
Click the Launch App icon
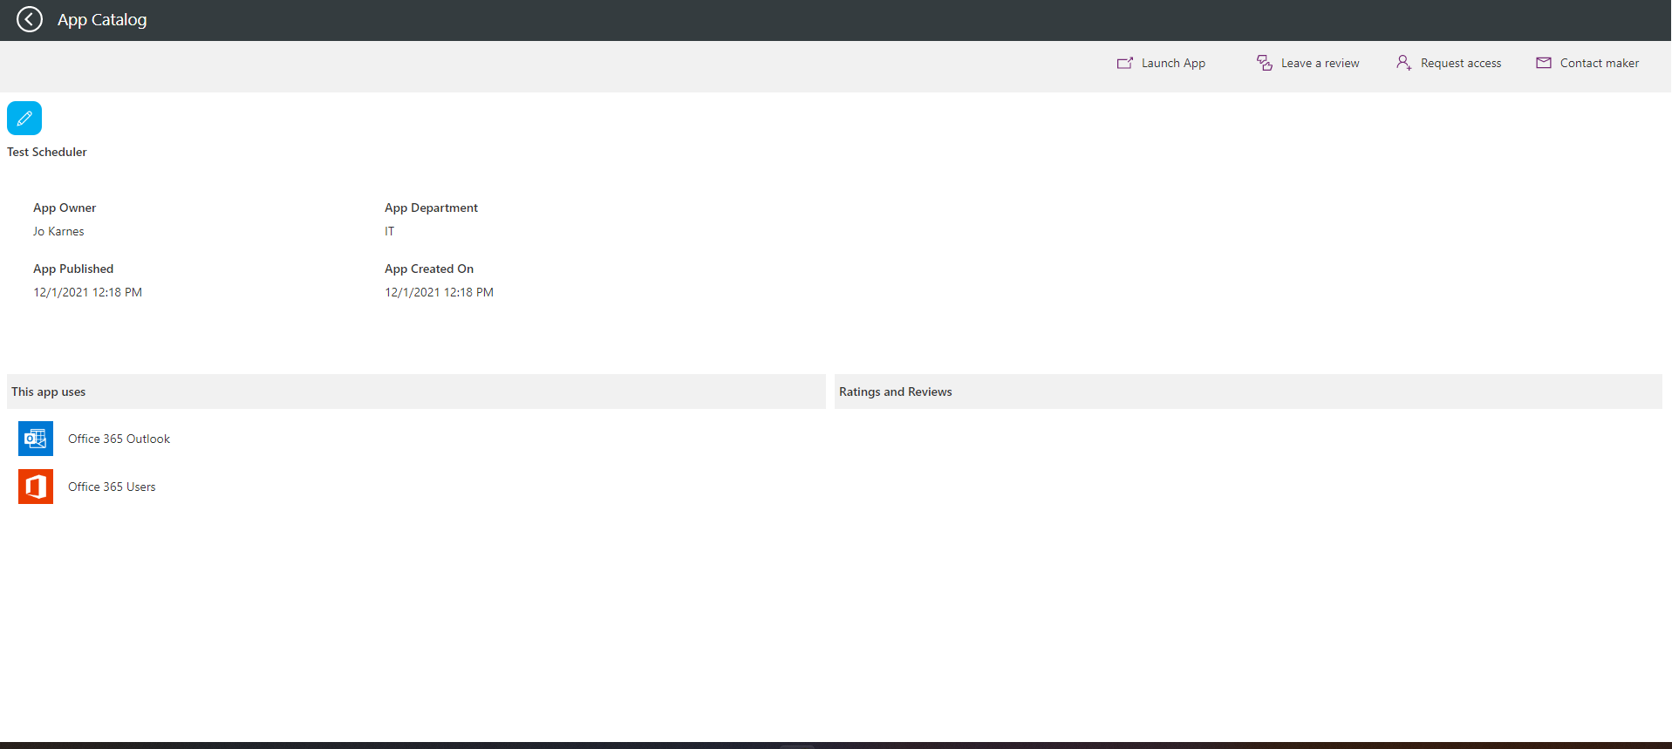pyautogui.click(x=1125, y=63)
